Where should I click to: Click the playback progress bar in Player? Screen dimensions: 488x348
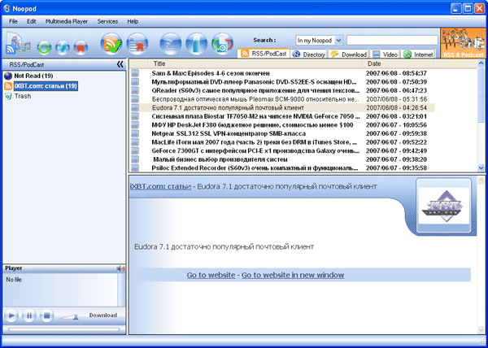pyautogui.click(x=63, y=329)
